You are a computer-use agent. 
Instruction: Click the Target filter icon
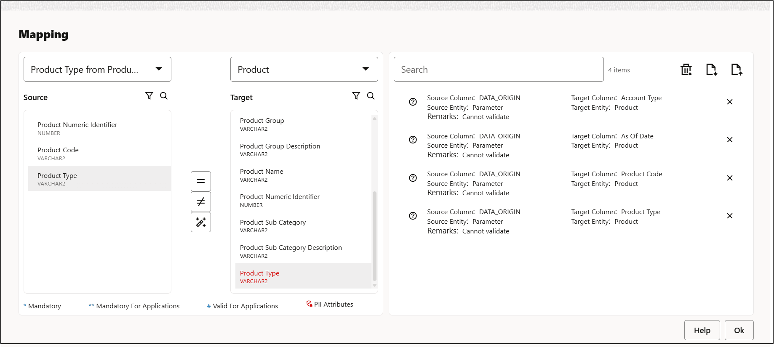point(356,96)
